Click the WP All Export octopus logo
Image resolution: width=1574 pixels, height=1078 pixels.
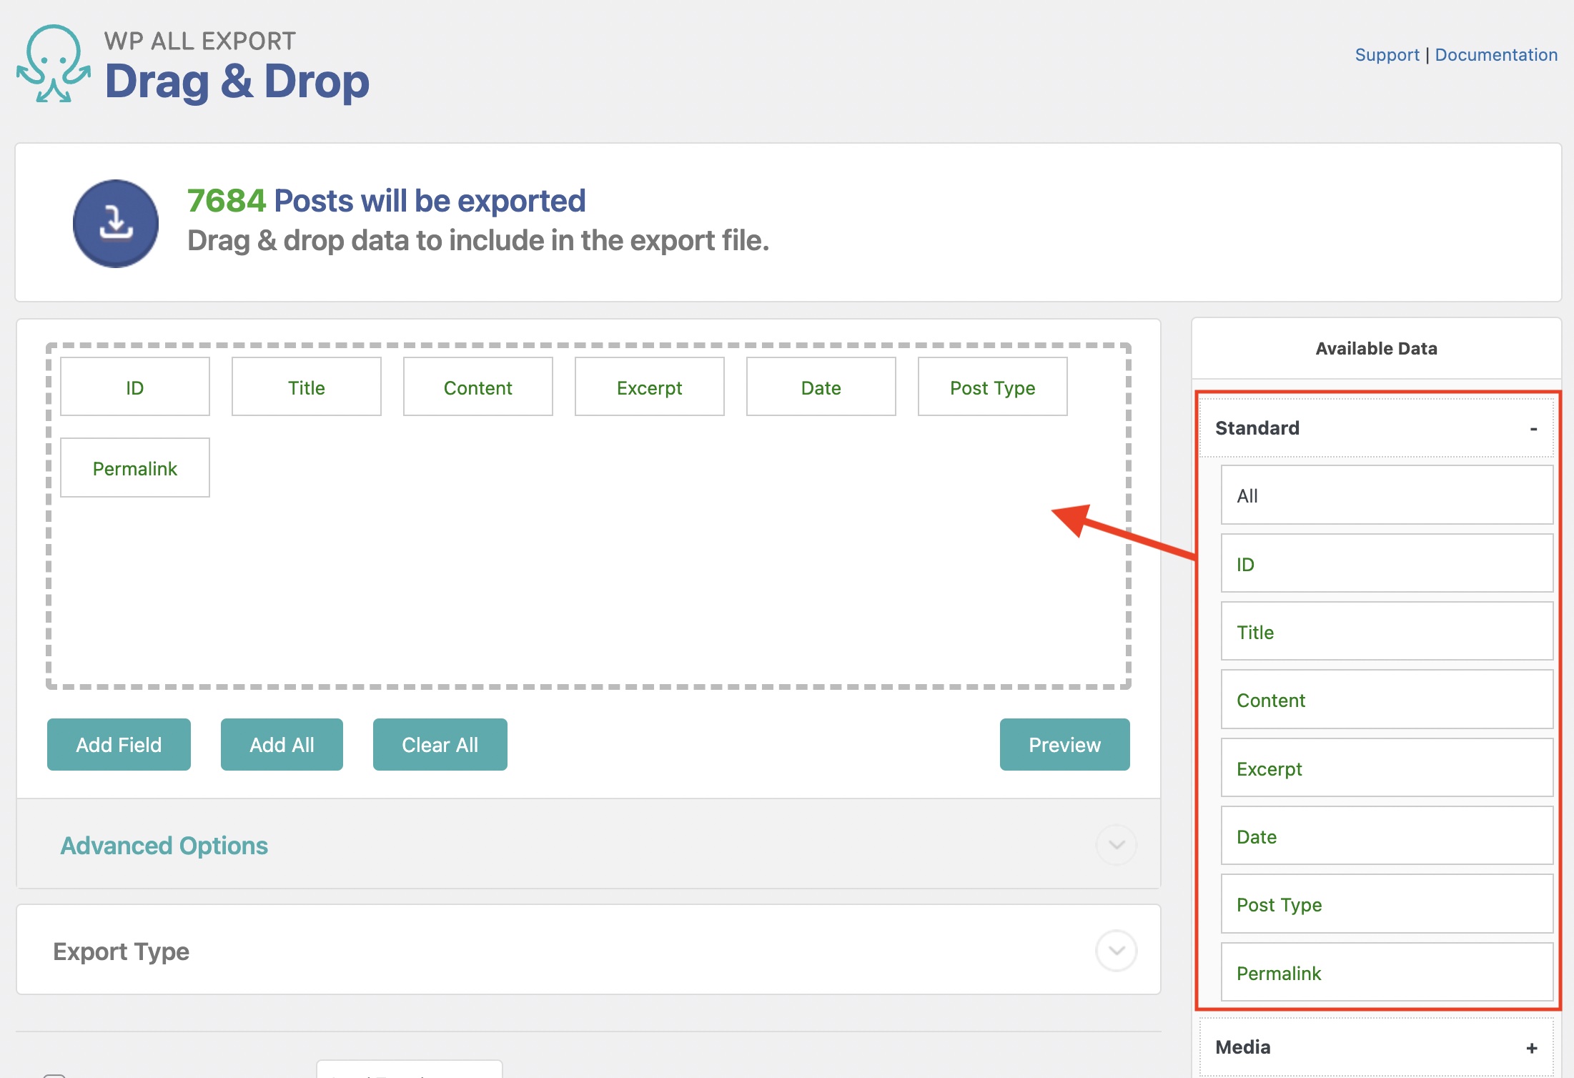(x=54, y=64)
